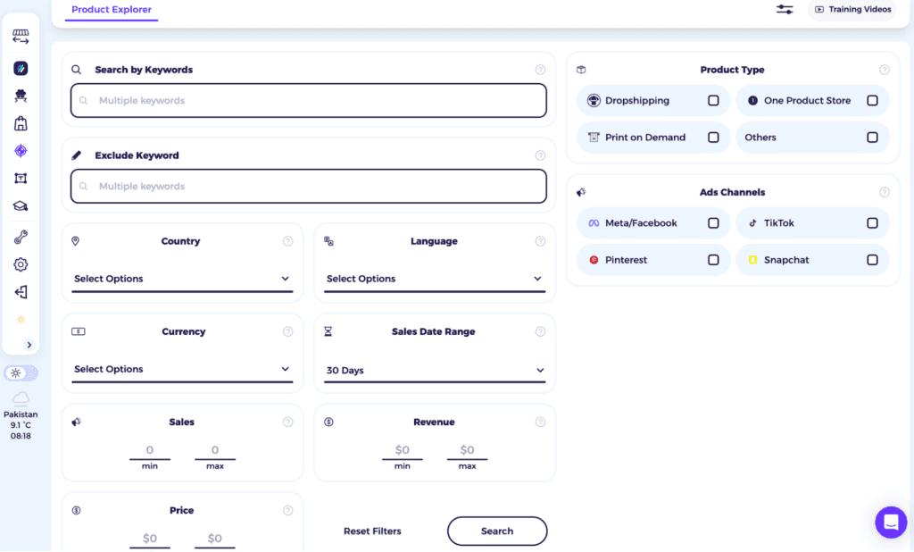Viewport: 914px width, 552px height.
Task: Toggle the light/dark theme switch
Action: (x=21, y=372)
